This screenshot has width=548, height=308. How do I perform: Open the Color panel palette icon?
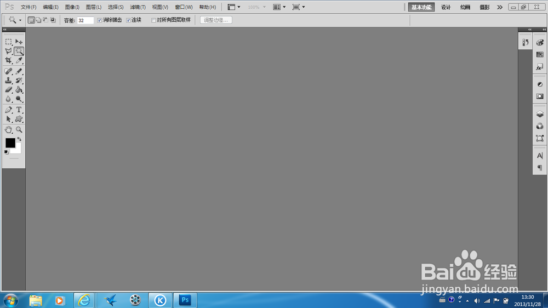coord(540,42)
